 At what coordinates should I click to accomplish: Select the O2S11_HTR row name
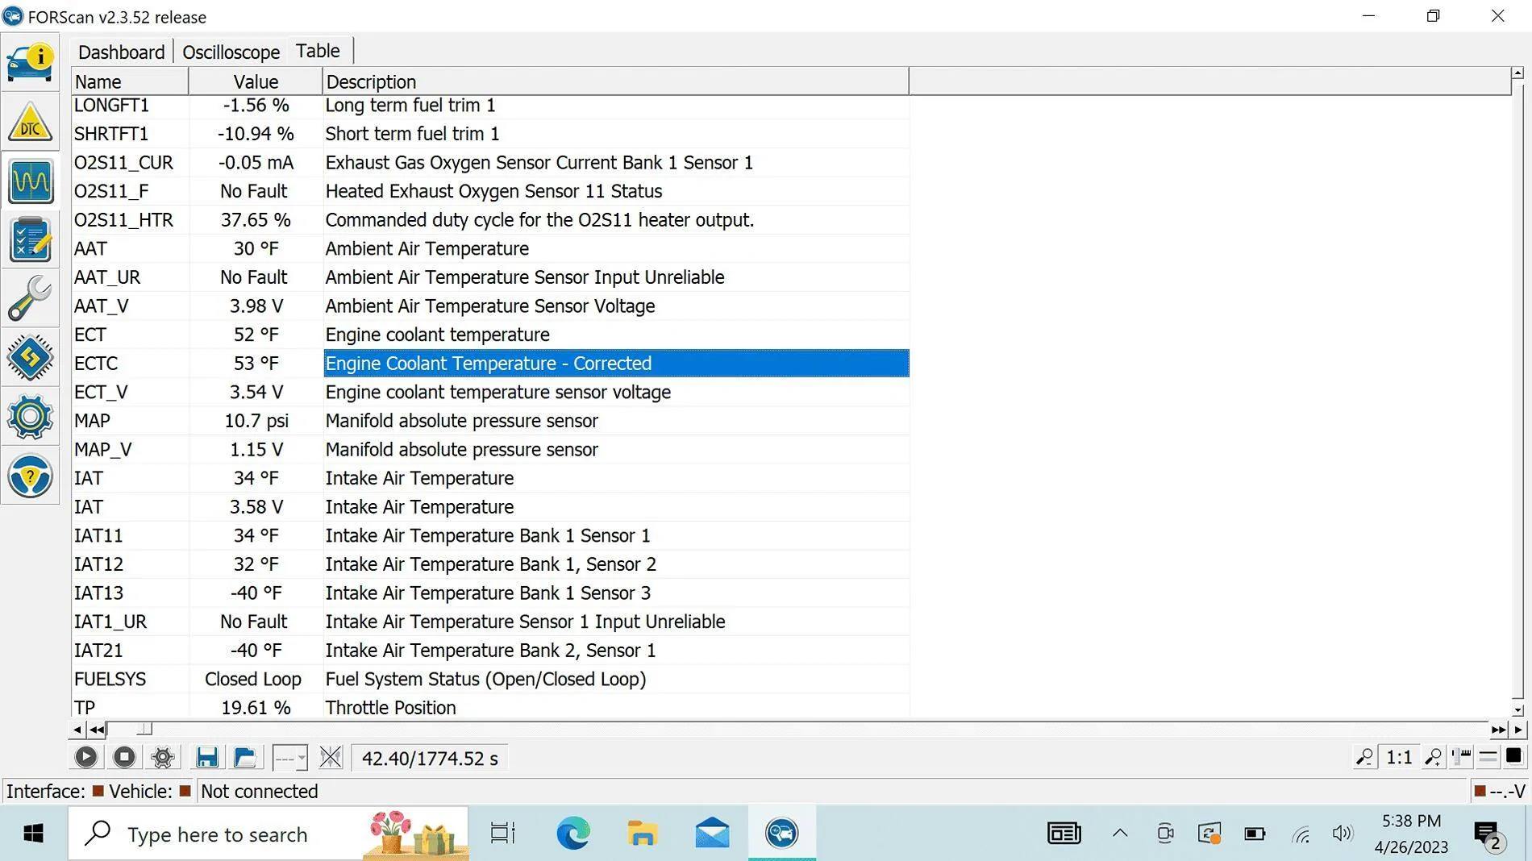tap(123, 220)
